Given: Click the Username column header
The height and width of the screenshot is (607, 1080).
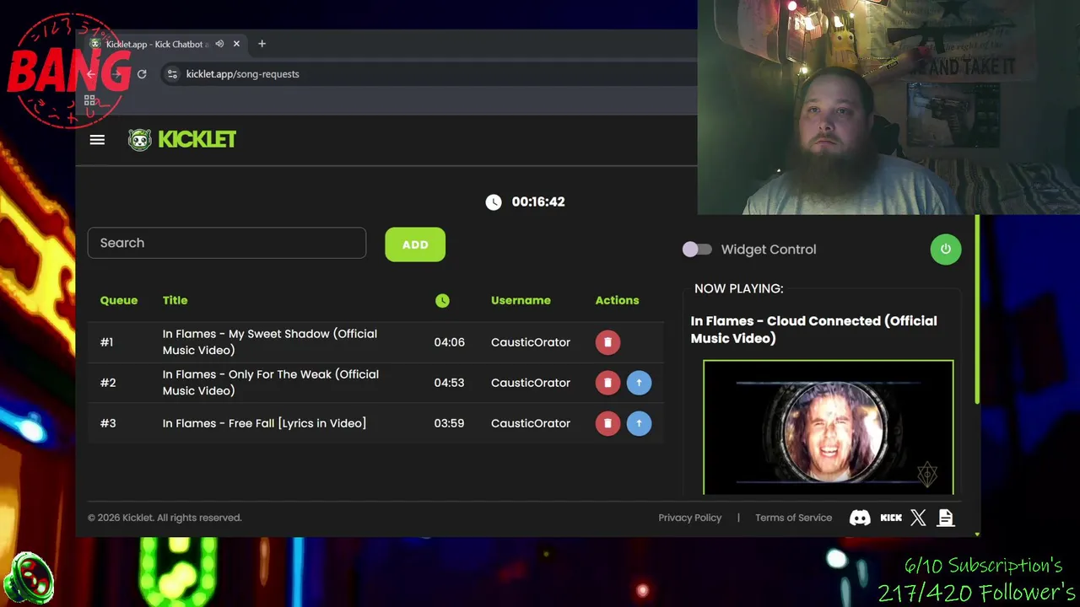Looking at the screenshot, I should tap(521, 300).
